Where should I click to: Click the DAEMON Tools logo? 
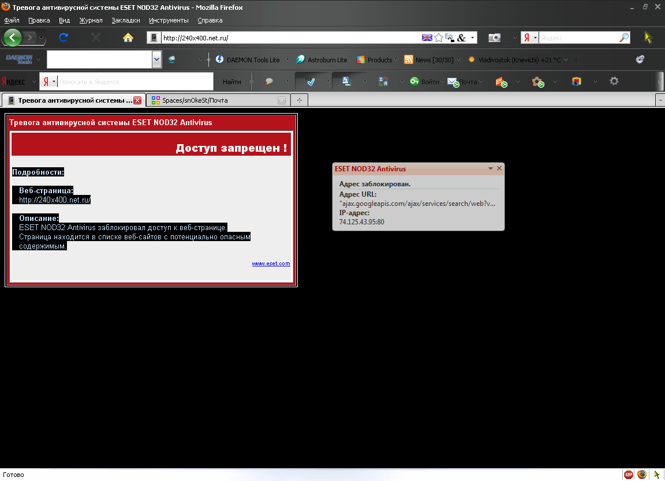pyautogui.click(x=19, y=59)
